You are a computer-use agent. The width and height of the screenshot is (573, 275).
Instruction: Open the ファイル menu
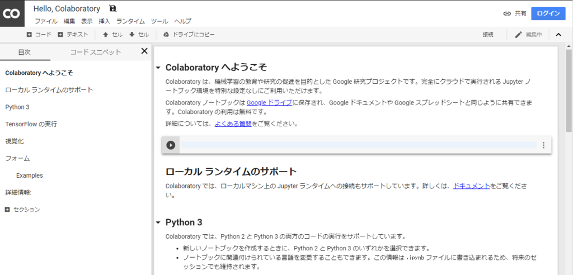tap(46, 21)
